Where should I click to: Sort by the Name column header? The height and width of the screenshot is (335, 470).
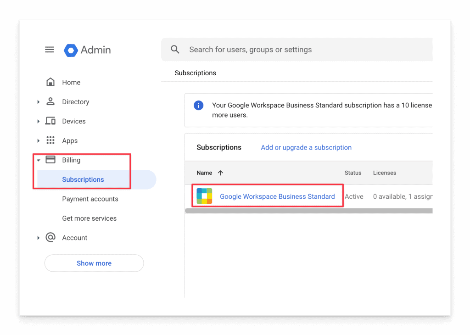[x=204, y=173]
